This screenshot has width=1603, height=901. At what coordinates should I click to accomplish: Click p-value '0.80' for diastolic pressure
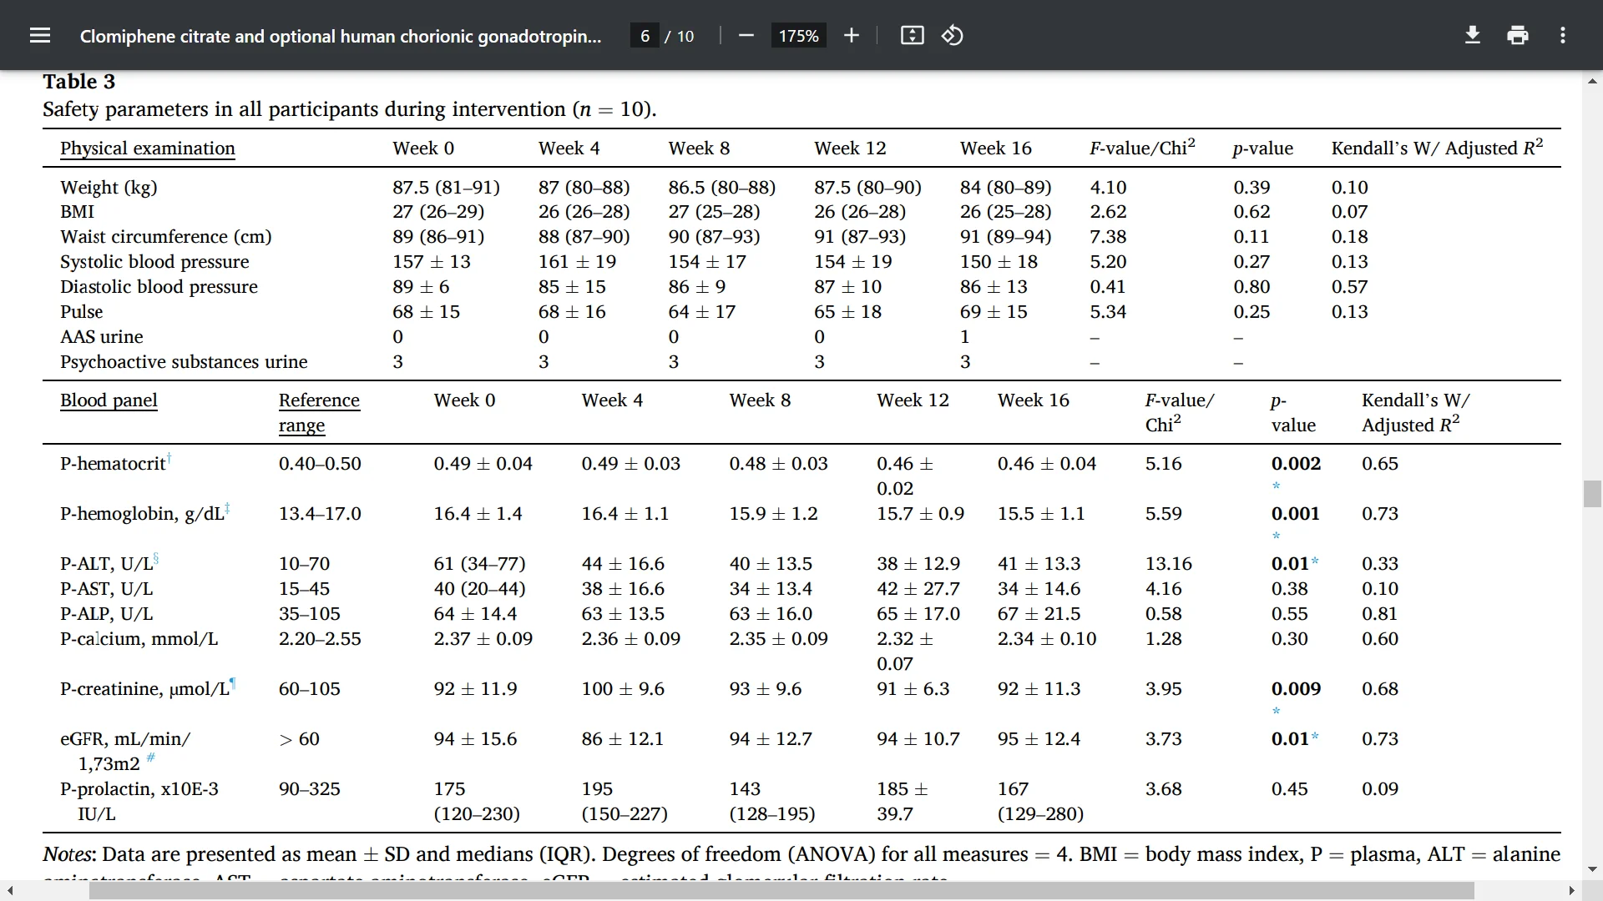click(x=1252, y=287)
